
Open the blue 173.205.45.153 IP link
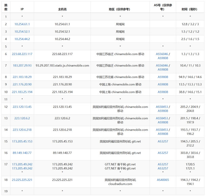[22, 141]
